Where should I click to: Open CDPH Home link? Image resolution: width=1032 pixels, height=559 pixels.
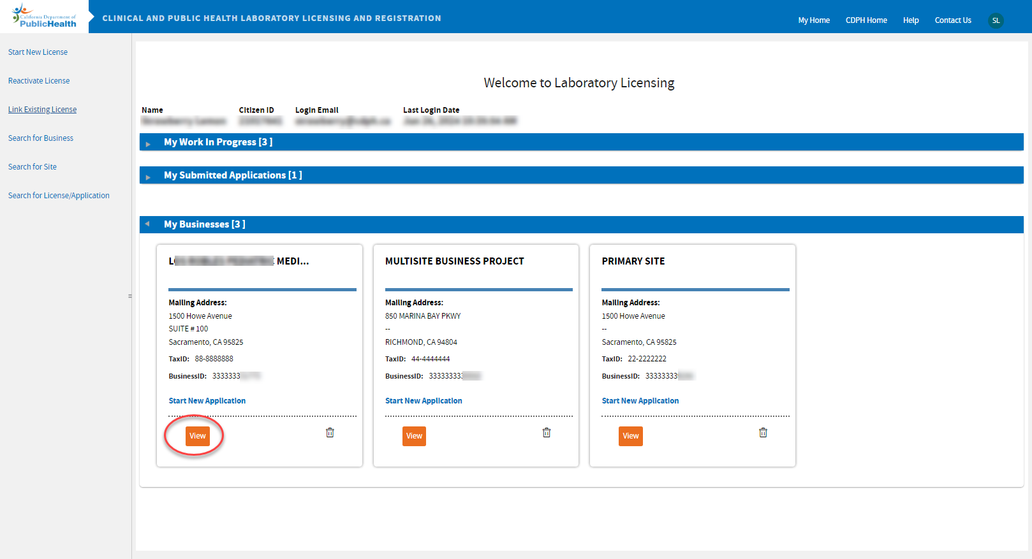click(x=866, y=20)
